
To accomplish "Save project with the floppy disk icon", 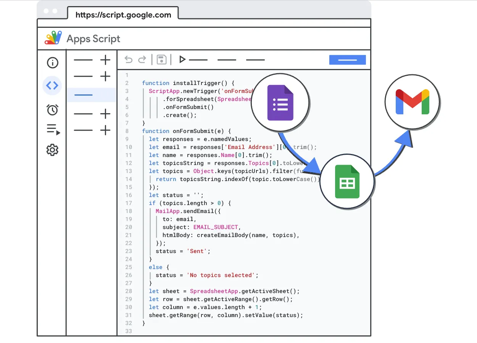I will click(x=161, y=59).
